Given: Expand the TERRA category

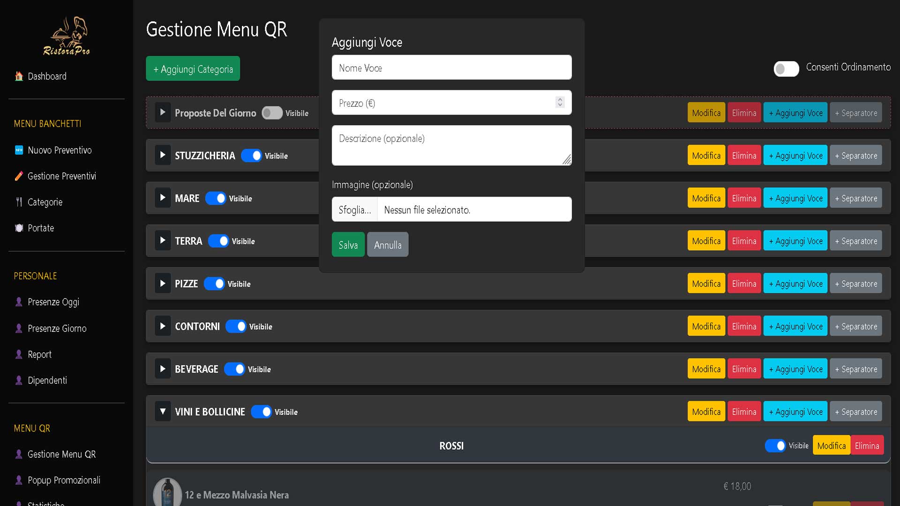Looking at the screenshot, I should pyautogui.click(x=163, y=240).
